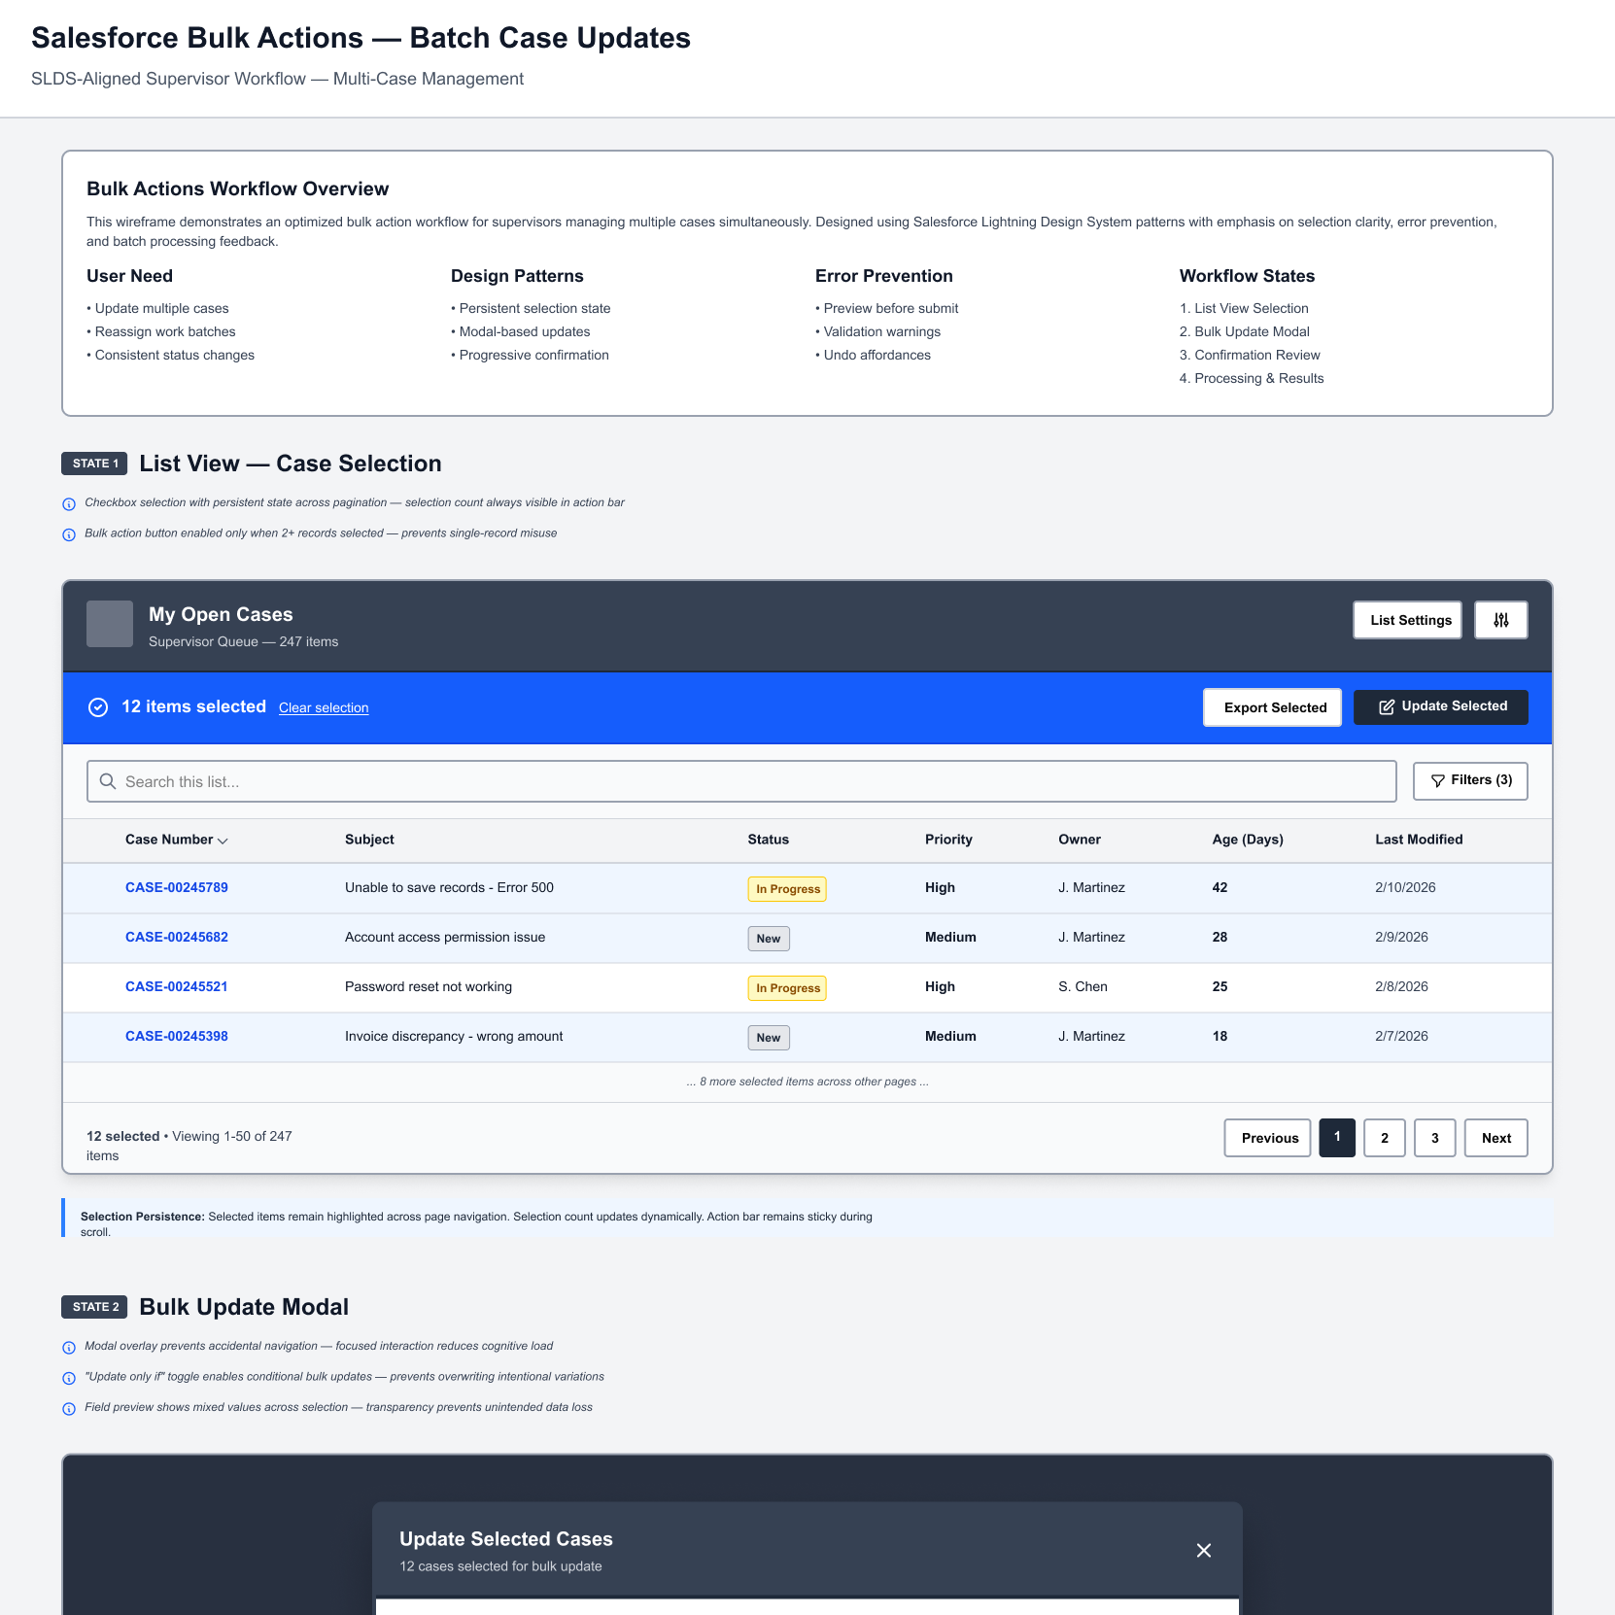Click "4. Processing & Results" workflow state
Screen dimensions: 1615x1615
tap(1252, 378)
